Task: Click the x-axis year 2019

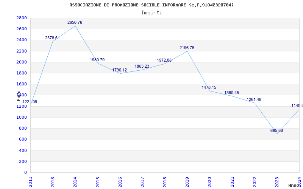Action: coord(187,182)
